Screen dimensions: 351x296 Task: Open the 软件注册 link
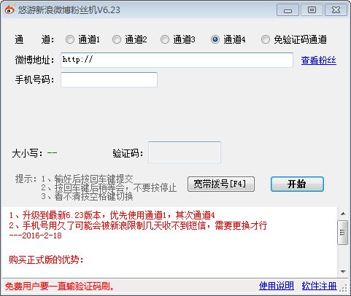tap(319, 286)
